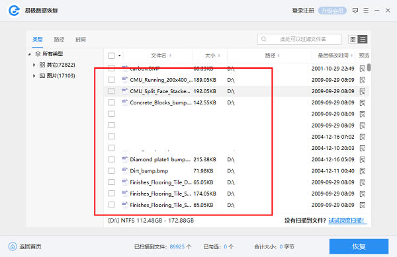Screen dimensions: 397x257
Task: Click the NTFS 112.48GB drive info text
Action: [x=151, y=221]
